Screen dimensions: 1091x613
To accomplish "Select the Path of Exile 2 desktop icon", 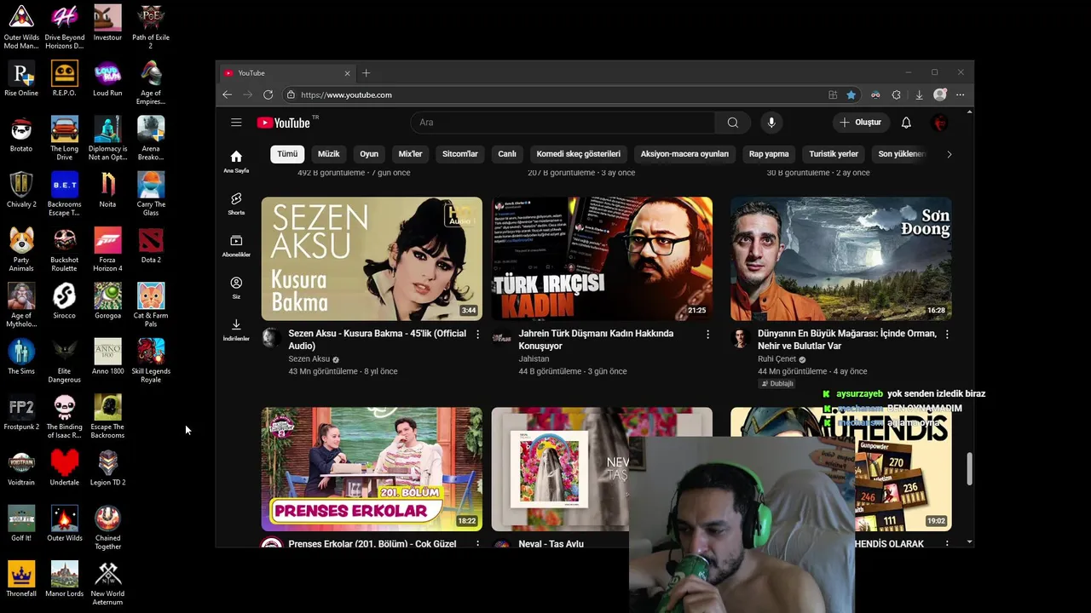I will pos(151,27).
